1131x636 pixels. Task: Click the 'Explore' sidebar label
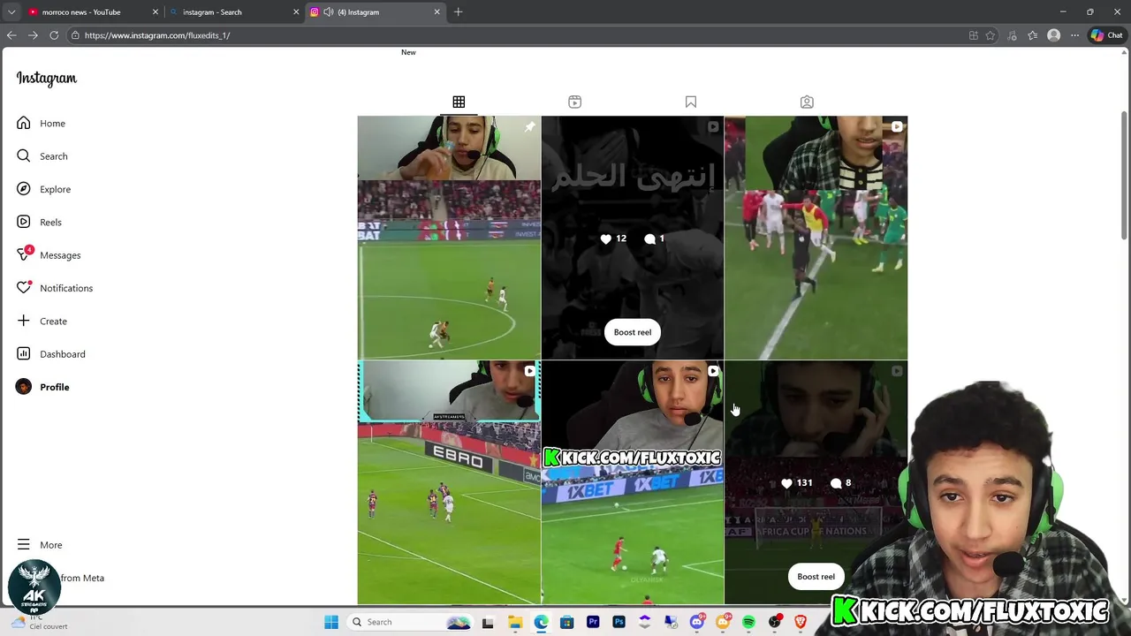(55, 189)
